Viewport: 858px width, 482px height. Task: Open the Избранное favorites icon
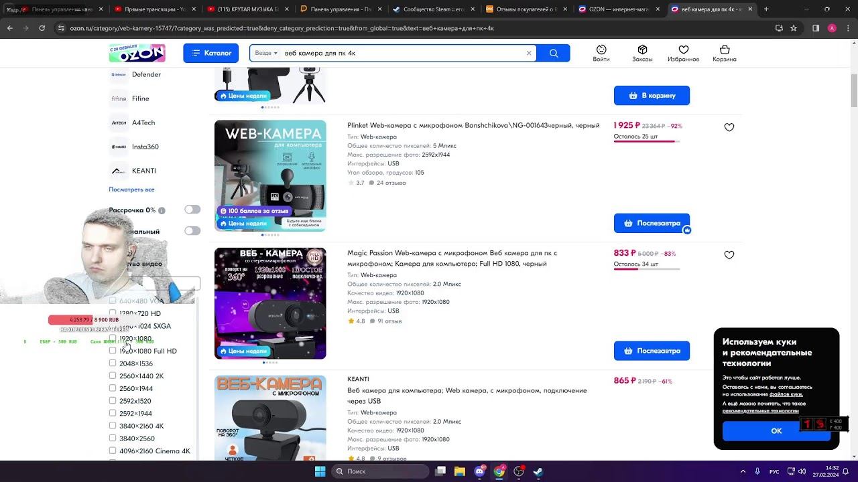coord(684,54)
